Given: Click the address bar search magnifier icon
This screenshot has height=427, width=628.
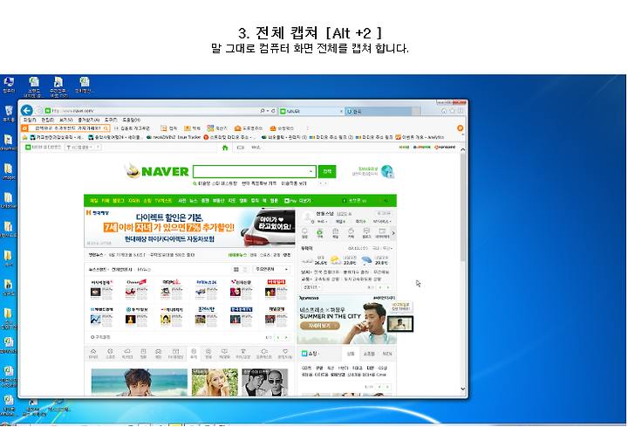Looking at the screenshot, I should click(263, 111).
